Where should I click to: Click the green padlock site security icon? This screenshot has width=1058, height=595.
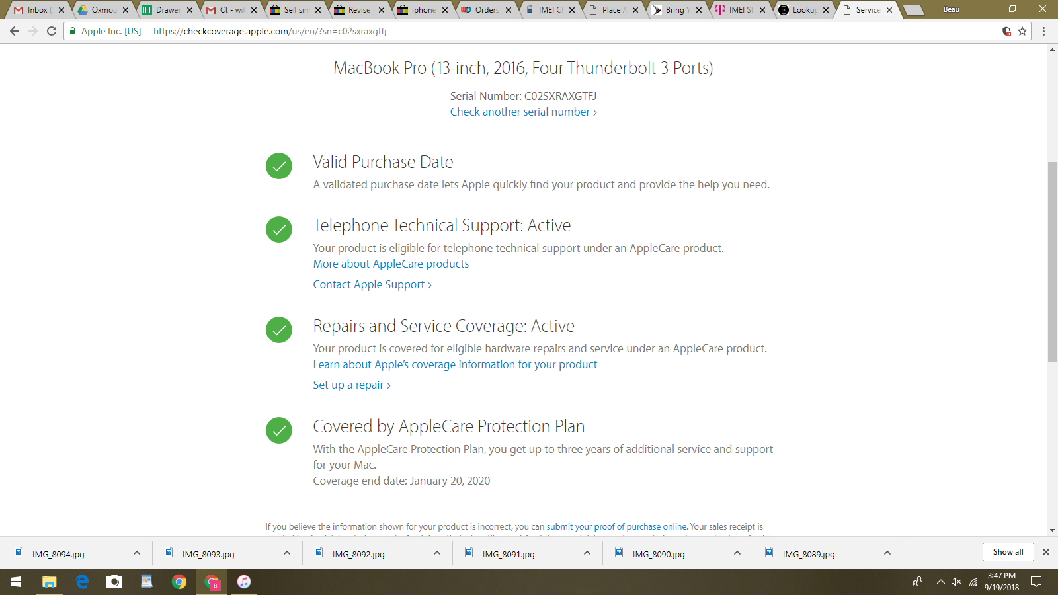(73, 31)
